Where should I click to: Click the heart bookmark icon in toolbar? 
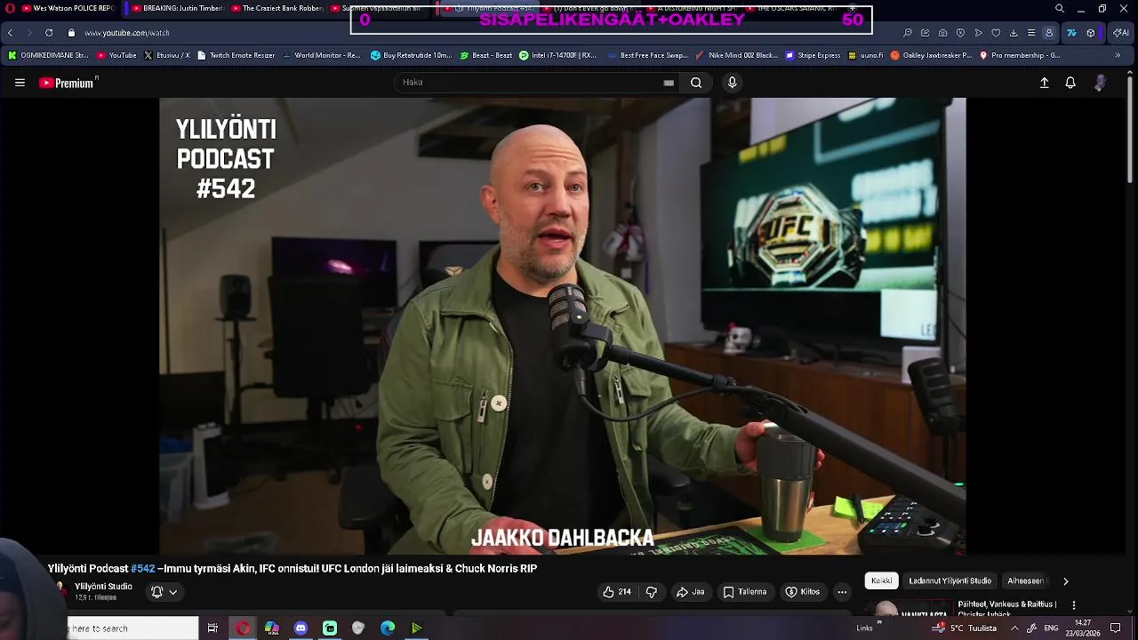click(x=996, y=33)
